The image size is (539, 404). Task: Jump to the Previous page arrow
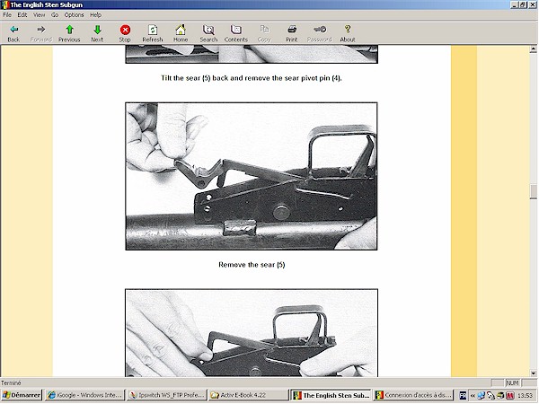(x=69, y=33)
